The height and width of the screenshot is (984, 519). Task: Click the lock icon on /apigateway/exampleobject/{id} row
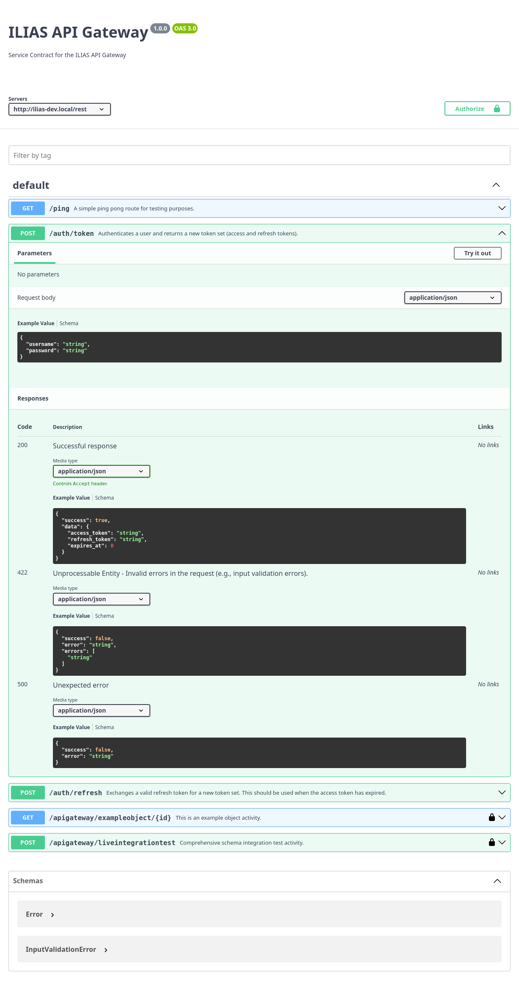(x=492, y=817)
